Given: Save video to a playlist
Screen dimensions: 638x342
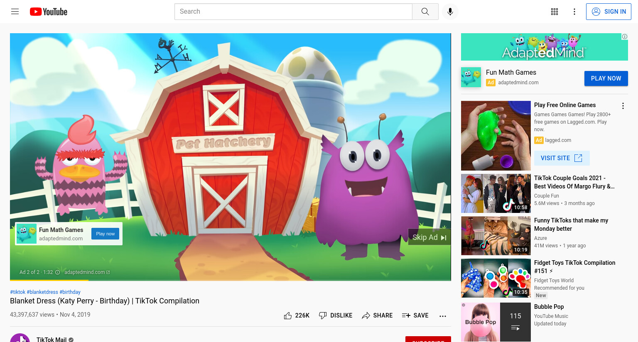Looking at the screenshot, I should 415,315.
